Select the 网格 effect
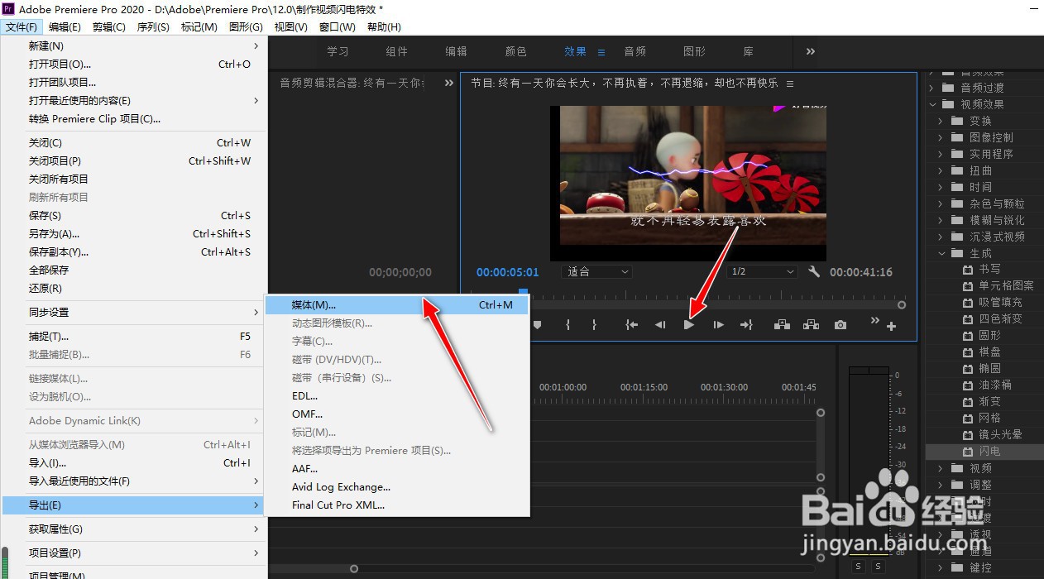The image size is (1044, 579). 989,419
